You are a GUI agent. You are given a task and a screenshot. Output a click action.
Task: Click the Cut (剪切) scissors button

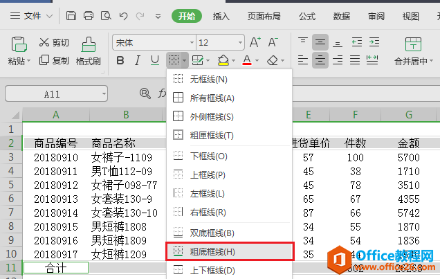(55, 42)
